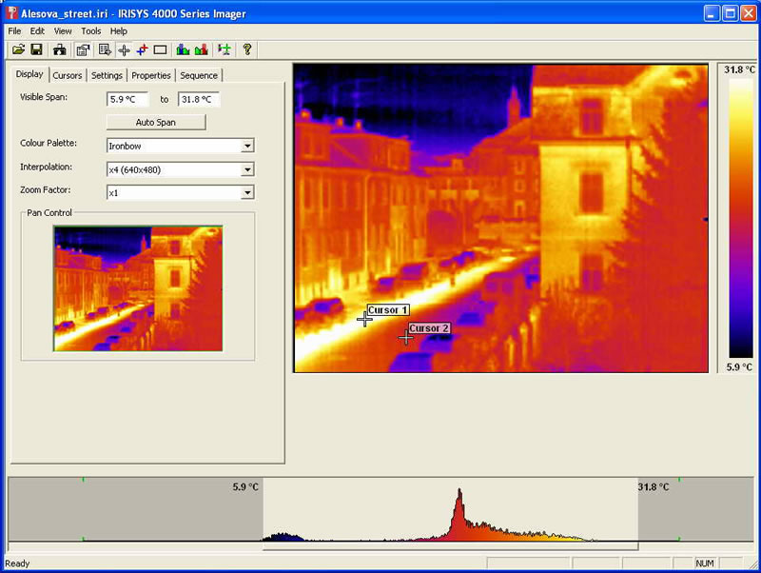Click the Visible Span minimum temperature field
The width and height of the screenshot is (761, 573).
tap(127, 99)
